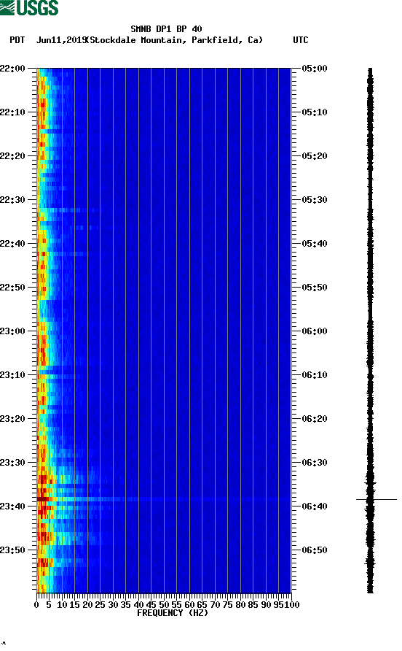This screenshot has height=651, width=402.
Task: Click the 06:50 UTC time label
Action: pos(315,550)
